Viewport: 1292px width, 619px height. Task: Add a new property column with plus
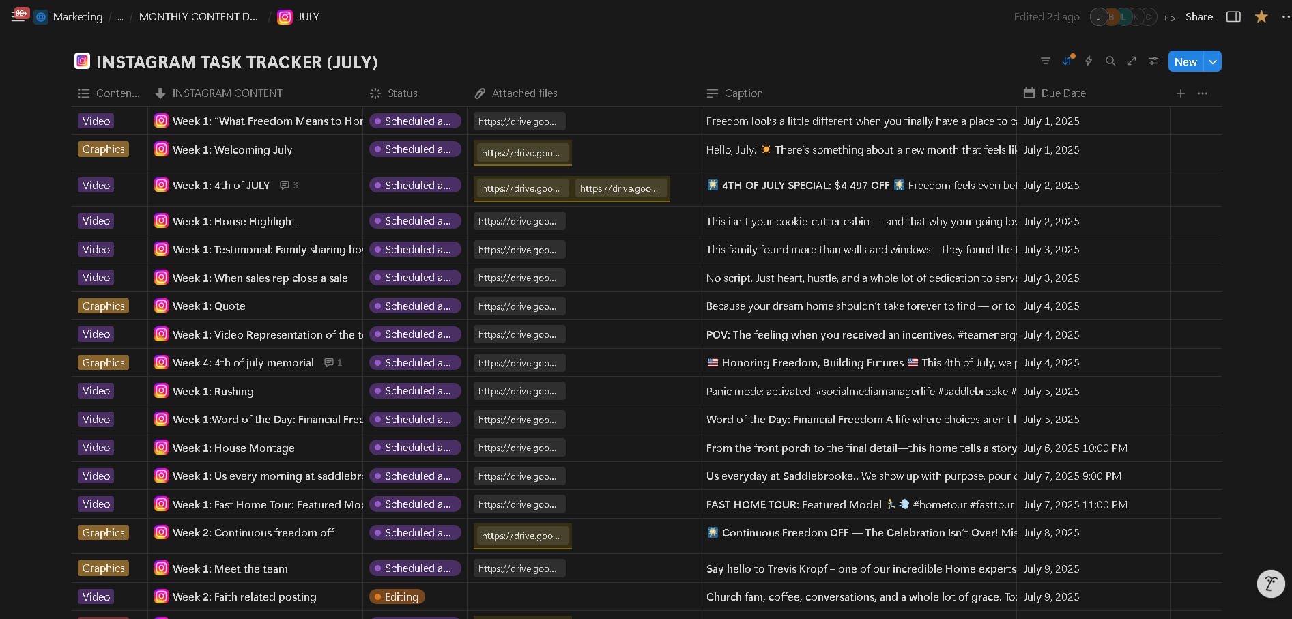coord(1180,93)
